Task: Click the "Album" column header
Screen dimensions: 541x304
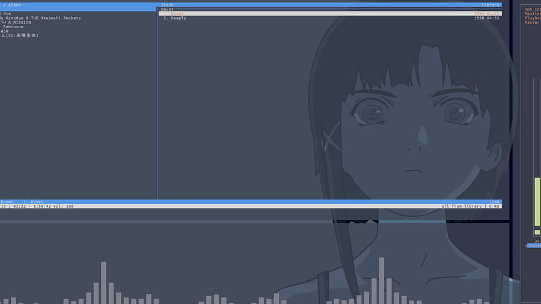Action: [14, 5]
